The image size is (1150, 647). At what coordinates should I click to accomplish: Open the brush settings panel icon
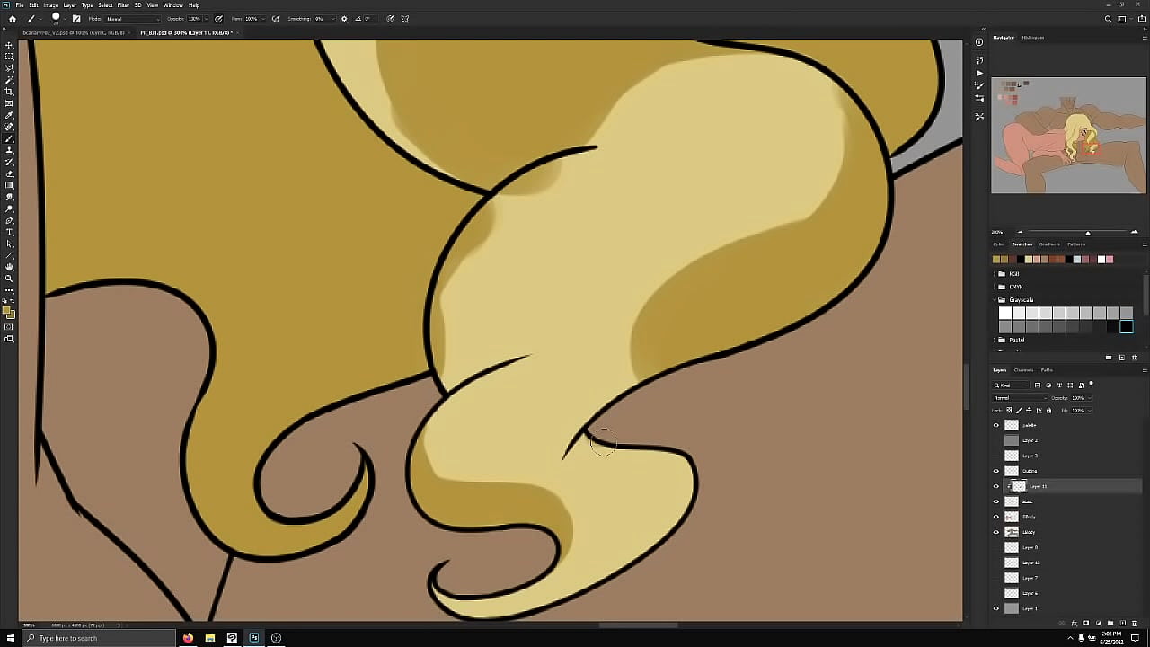tap(76, 19)
